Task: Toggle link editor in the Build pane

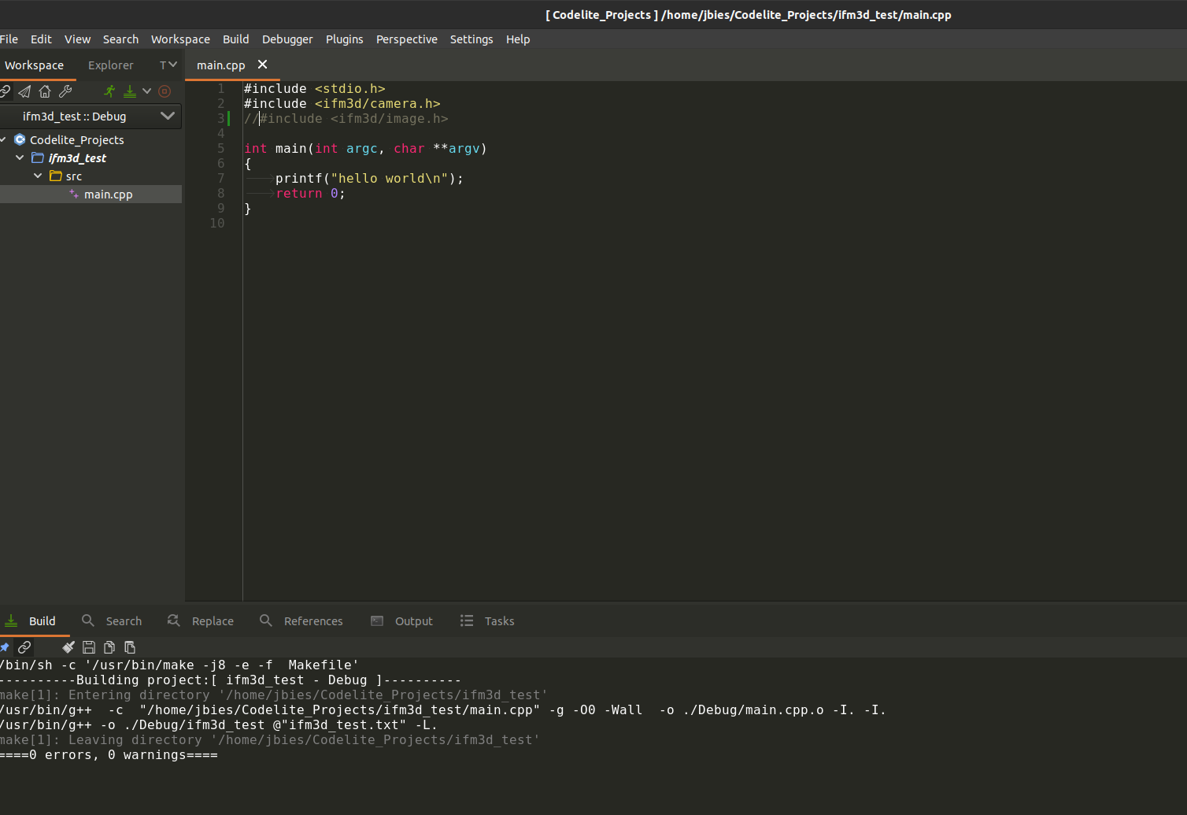Action: (24, 647)
